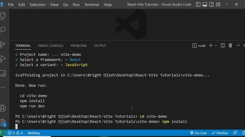Click the 'Scaffolding project in' path line

(x=112, y=75)
